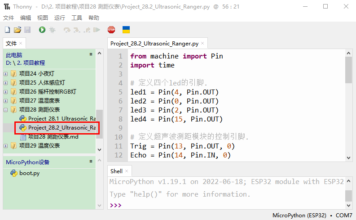
Task: Click the Debug bug icon
Action: [x=52, y=30]
